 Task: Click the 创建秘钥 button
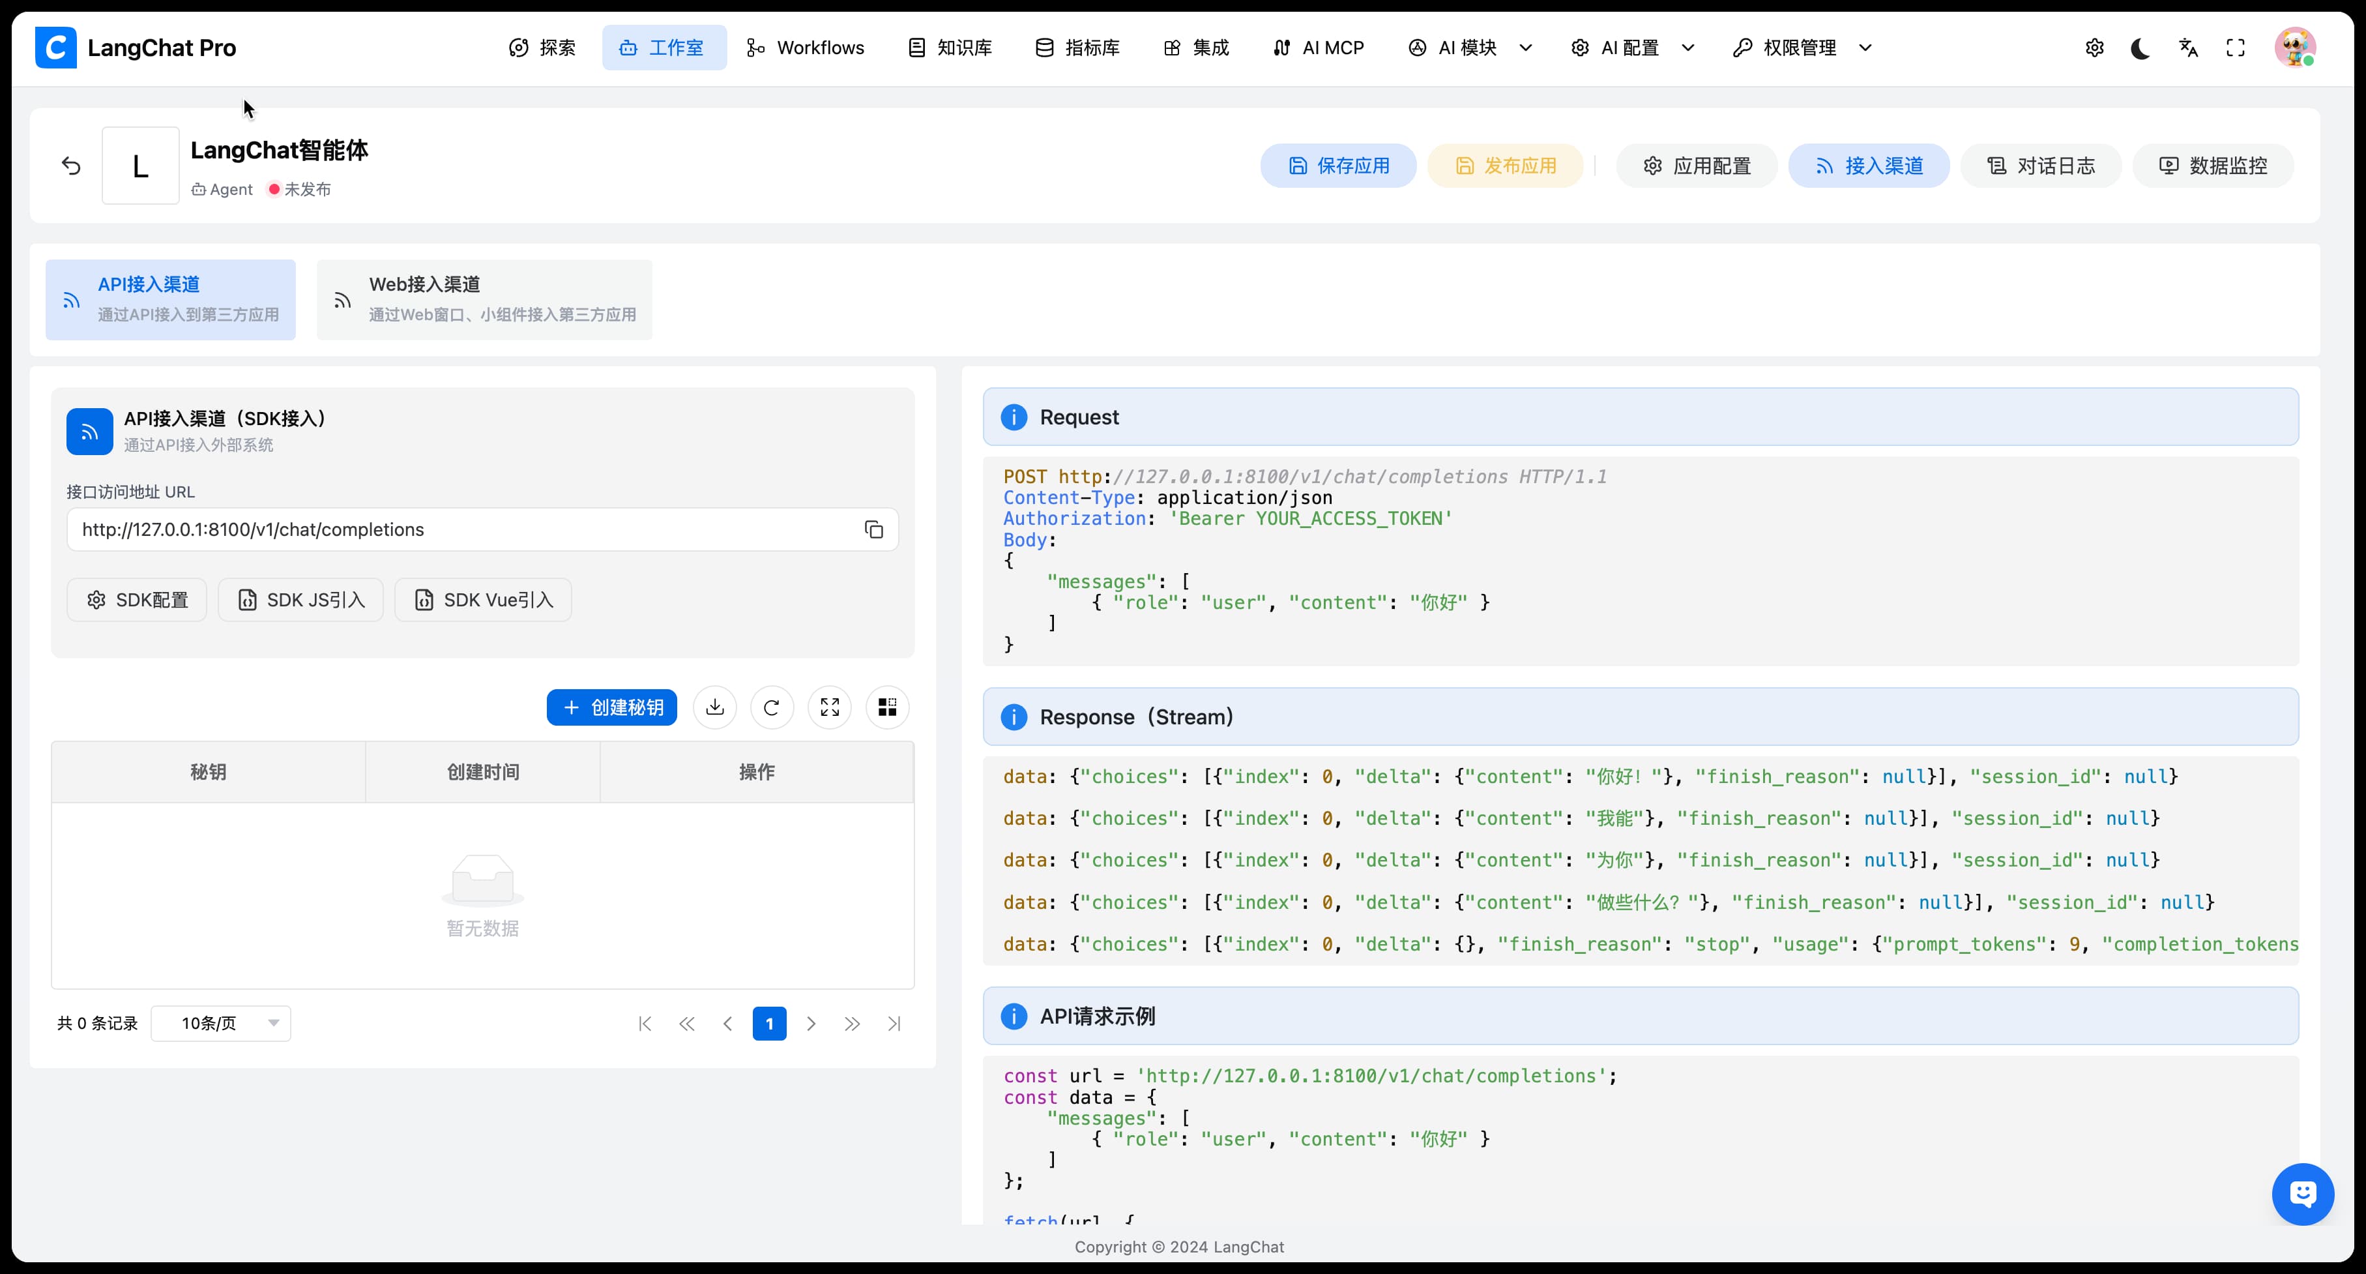tap(612, 708)
